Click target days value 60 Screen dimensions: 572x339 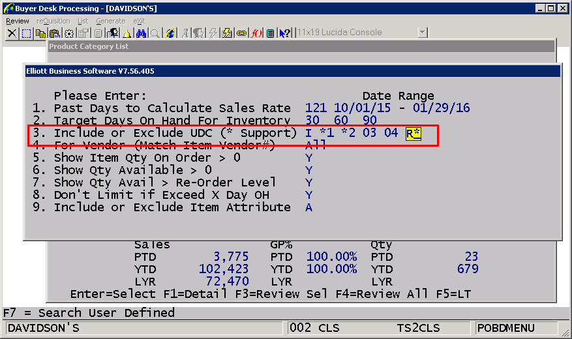[340, 121]
